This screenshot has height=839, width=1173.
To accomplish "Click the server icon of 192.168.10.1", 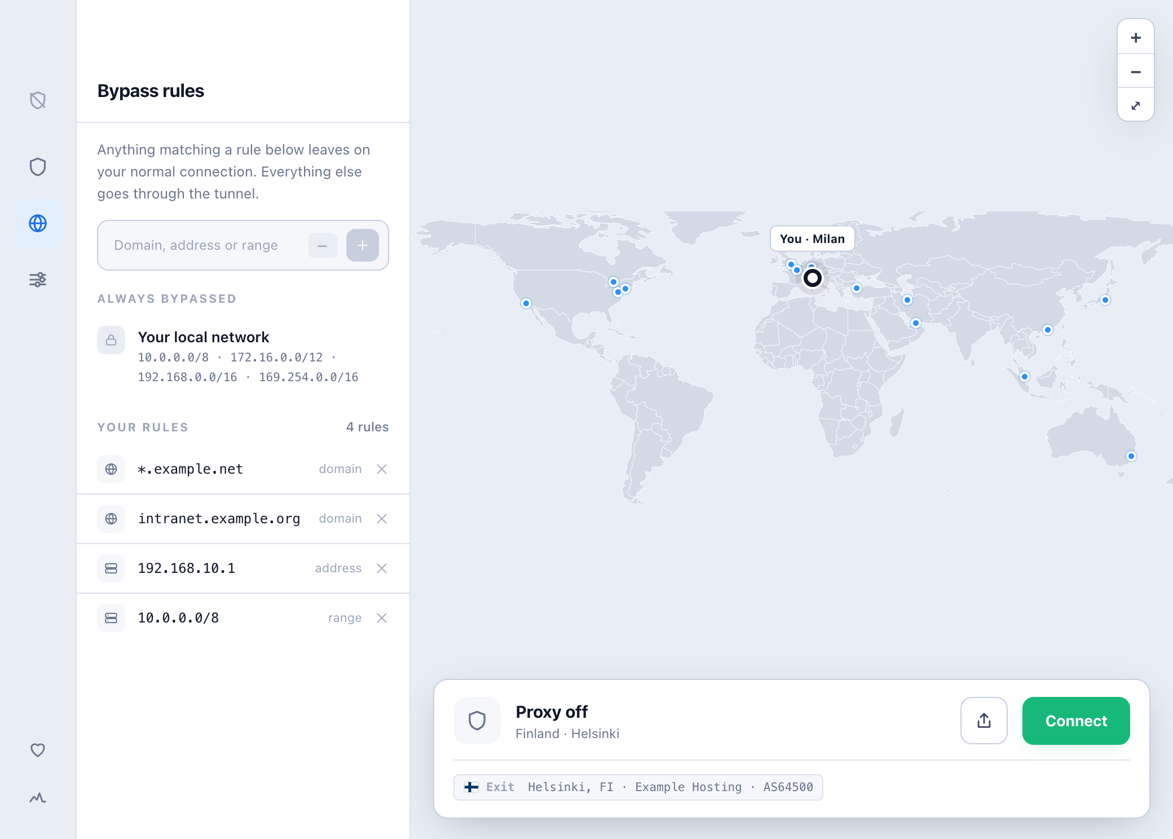I will click(111, 568).
